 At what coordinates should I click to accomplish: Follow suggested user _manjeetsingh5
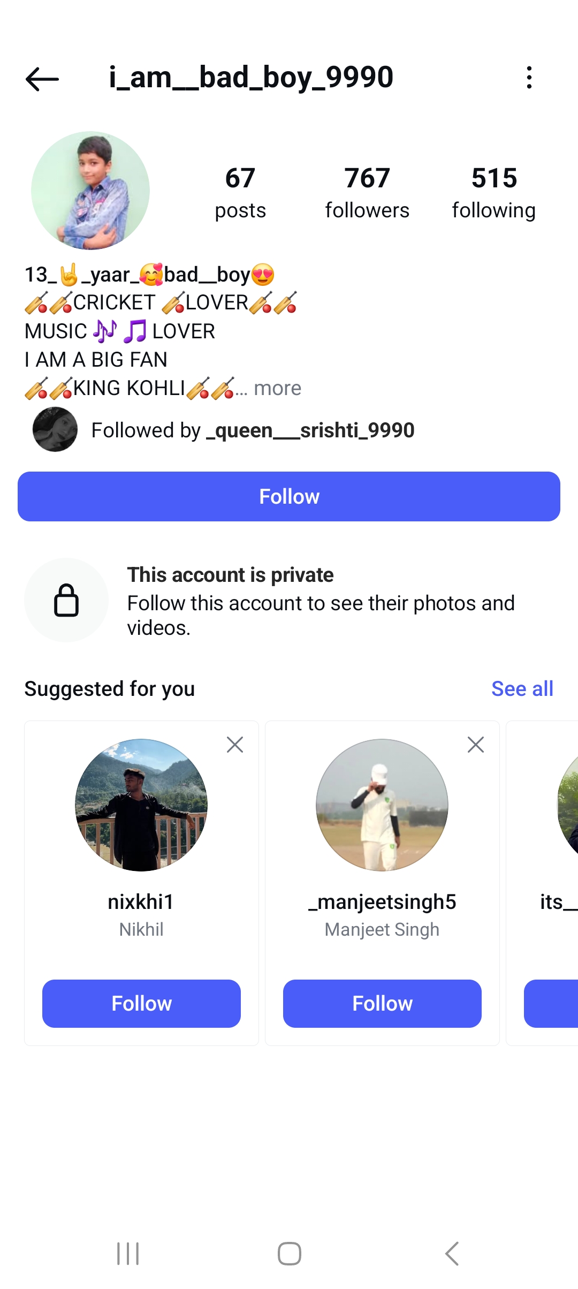pos(382,1004)
